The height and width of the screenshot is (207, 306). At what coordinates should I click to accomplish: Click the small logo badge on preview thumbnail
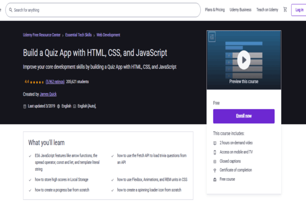(212, 36)
